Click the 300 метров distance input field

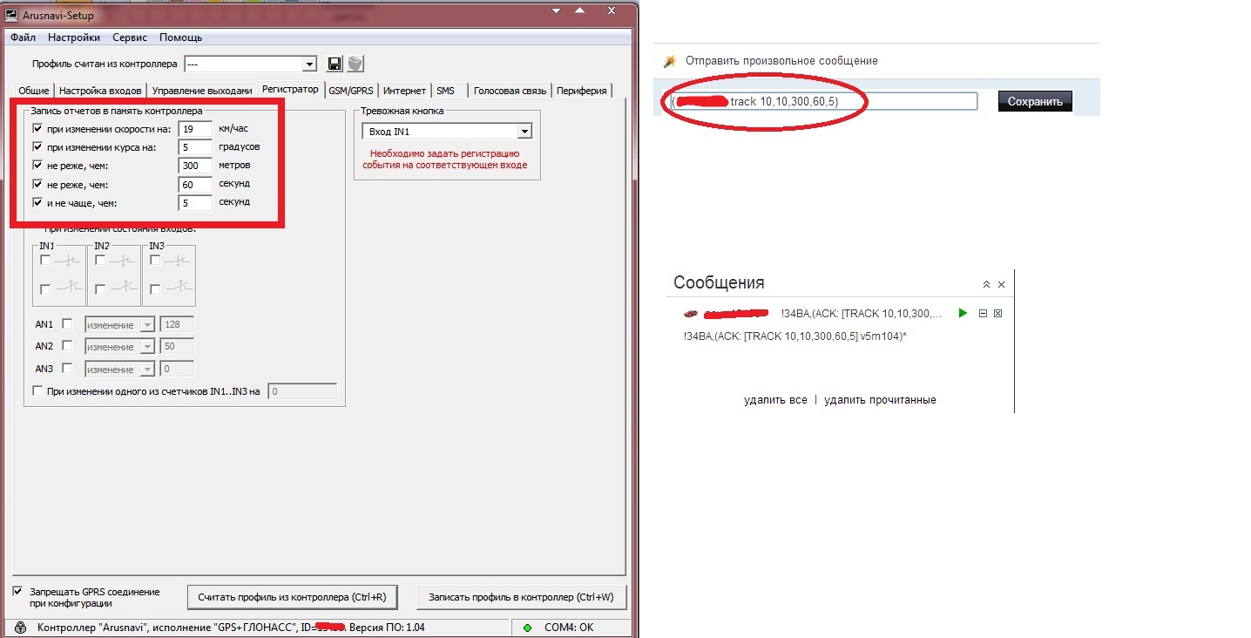[195, 166]
